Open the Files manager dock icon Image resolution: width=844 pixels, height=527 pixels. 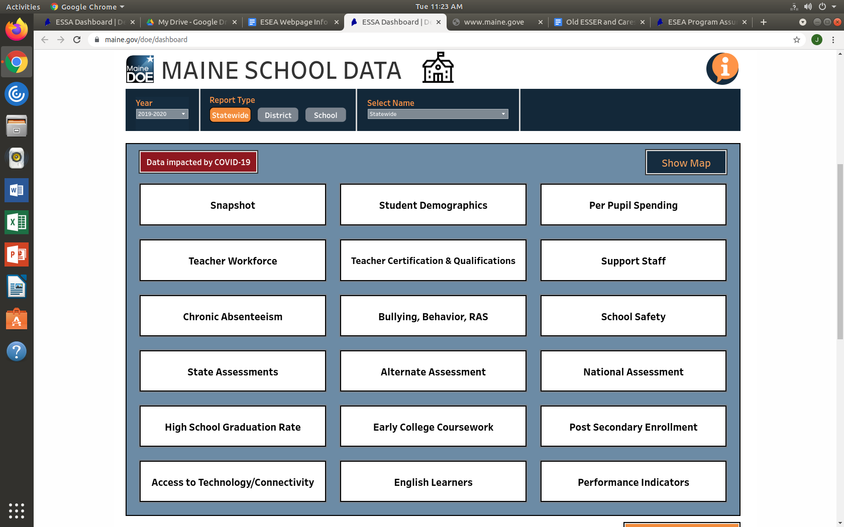[17, 126]
